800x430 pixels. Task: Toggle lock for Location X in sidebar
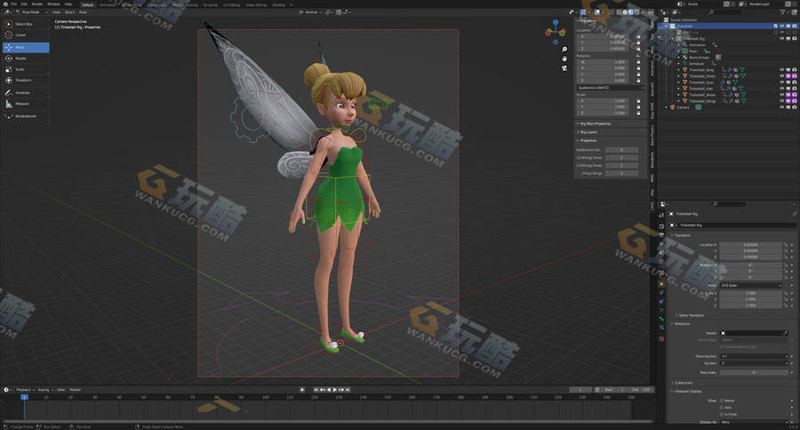(x=638, y=36)
